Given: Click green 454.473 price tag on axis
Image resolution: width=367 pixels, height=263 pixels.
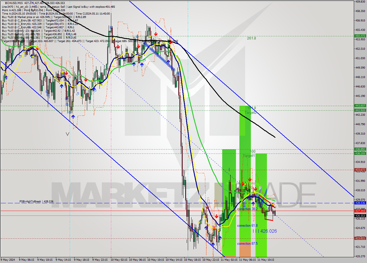Looking at the screenshot, I should (360, 36).
